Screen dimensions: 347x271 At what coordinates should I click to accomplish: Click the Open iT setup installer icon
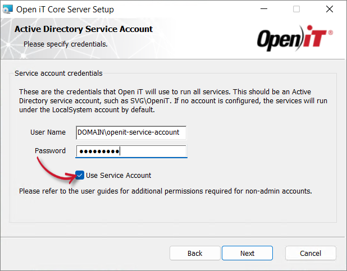(7, 10)
